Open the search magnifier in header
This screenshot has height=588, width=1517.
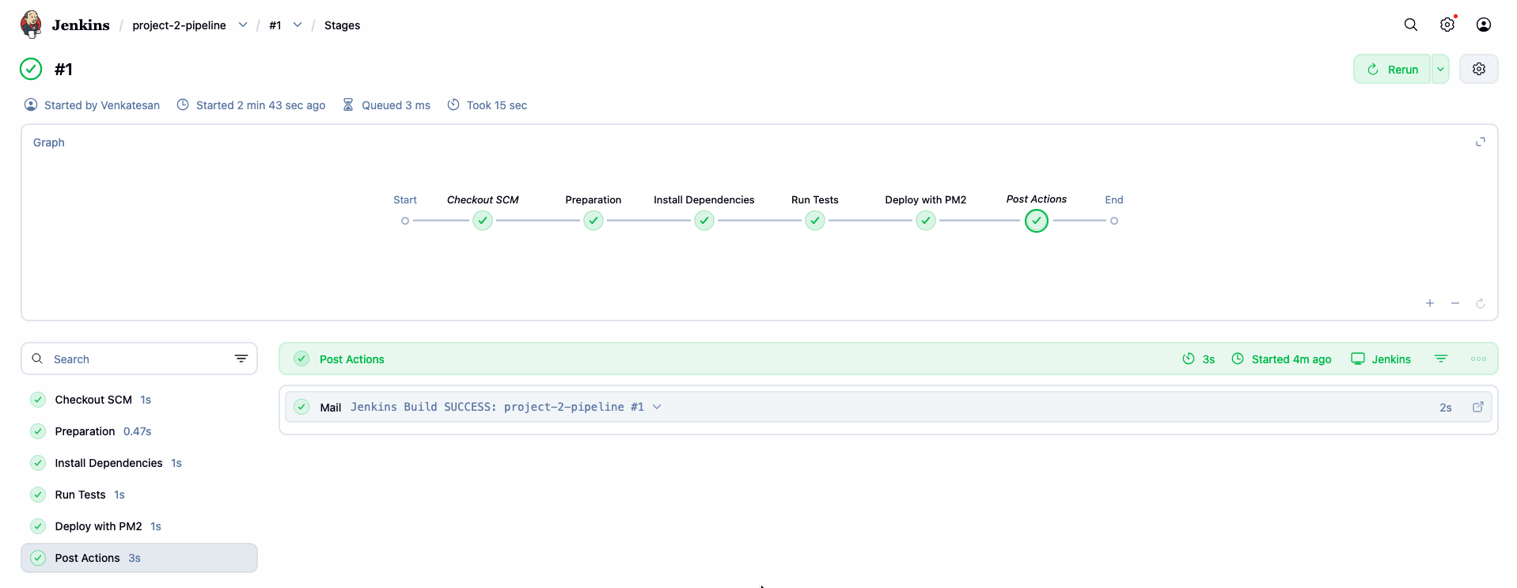pos(1411,25)
